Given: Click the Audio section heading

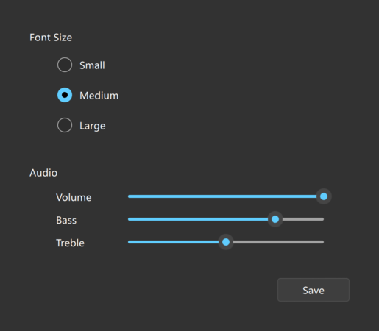Looking at the screenshot, I should 43,173.
